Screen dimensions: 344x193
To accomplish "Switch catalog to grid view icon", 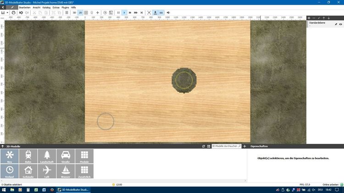I will [209, 146].
